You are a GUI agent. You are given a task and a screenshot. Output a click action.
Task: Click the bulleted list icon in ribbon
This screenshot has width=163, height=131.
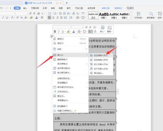[50, 13]
